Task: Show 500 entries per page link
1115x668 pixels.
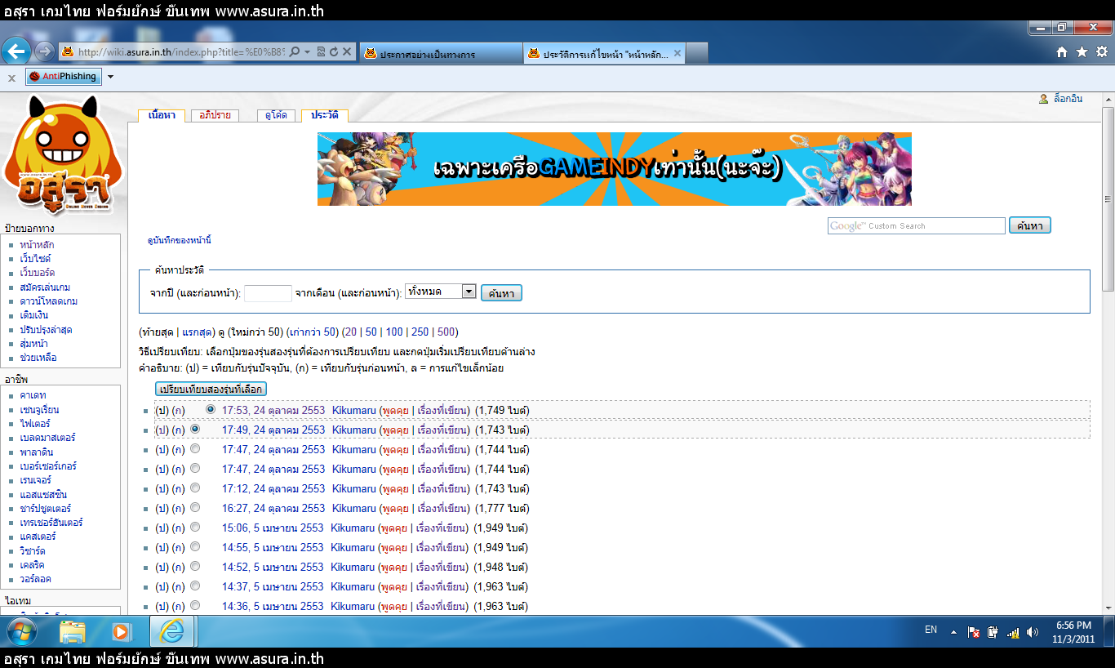Action: click(446, 332)
